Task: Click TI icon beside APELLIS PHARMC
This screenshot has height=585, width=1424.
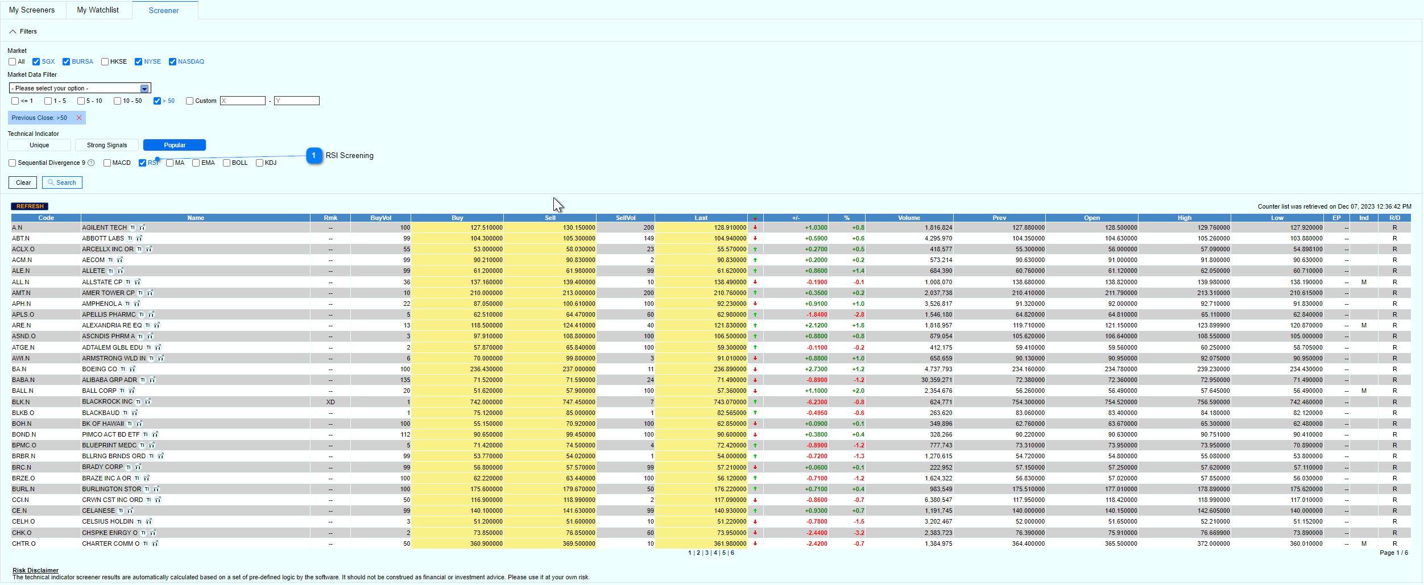Action: click(x=142, y=314)
